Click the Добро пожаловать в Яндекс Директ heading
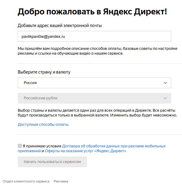Screen dimensions: 182x193 point(92,12)
